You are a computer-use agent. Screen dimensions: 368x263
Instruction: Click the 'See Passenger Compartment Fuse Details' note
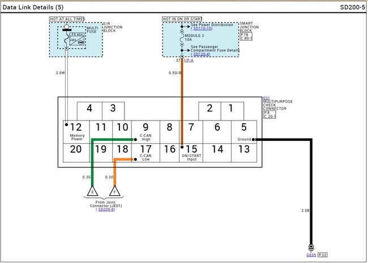[215, 49]
